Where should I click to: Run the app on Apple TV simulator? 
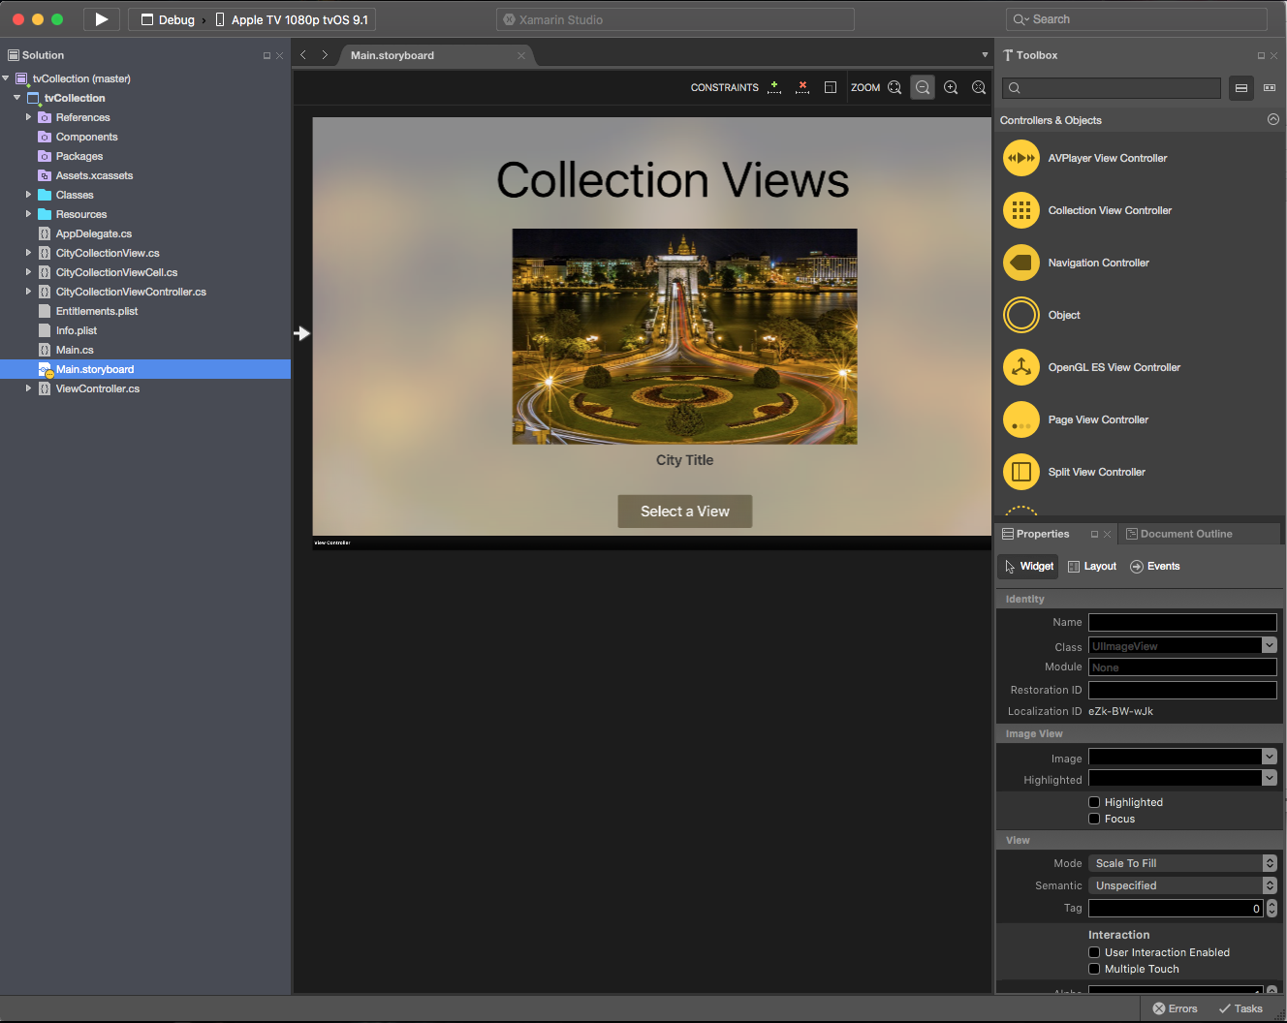(x=101, y=18)
